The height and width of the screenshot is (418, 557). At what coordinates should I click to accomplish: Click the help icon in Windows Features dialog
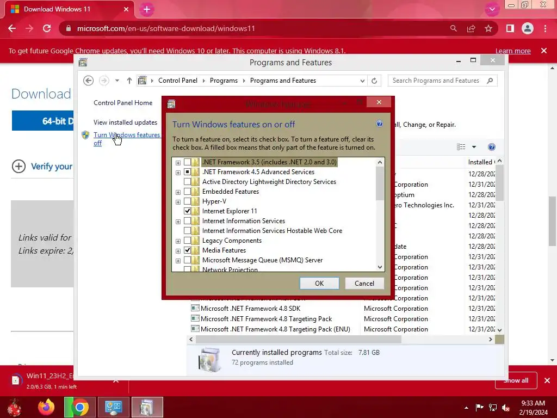379,124
